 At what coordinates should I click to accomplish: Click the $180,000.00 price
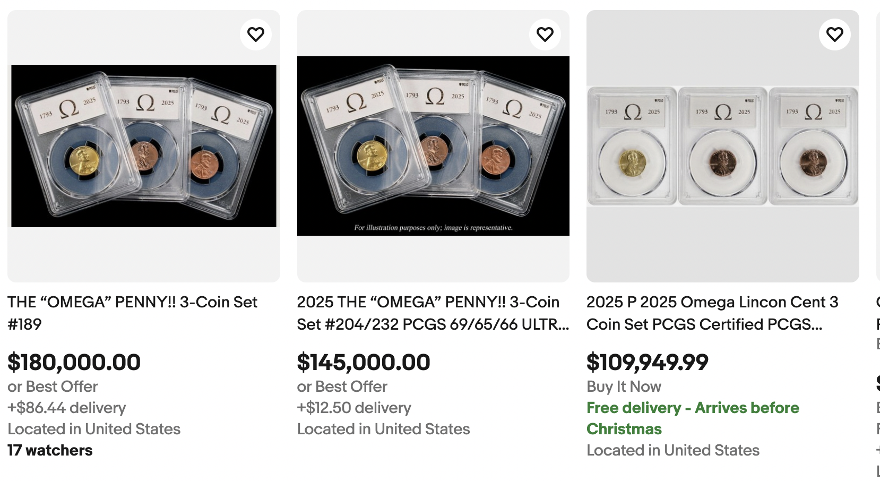[74, 362]
